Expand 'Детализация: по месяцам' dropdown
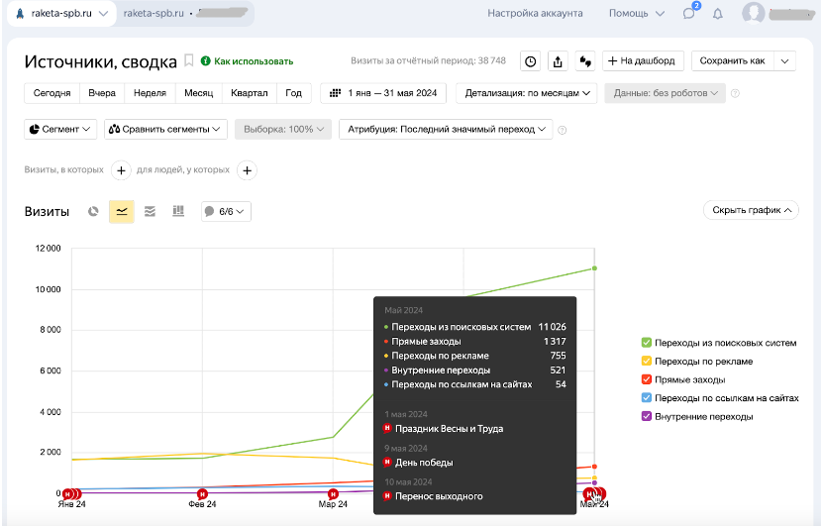 [526, 93]
